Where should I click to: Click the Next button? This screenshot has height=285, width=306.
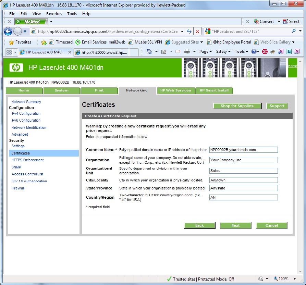tap(235, 225)
